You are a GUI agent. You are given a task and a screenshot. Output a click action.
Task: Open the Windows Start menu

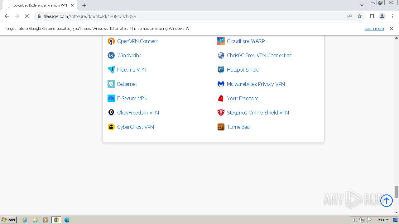(9, 220)
